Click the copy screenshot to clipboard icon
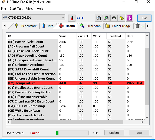This screenshot has width=155, height=140. (x=106, y=18)
